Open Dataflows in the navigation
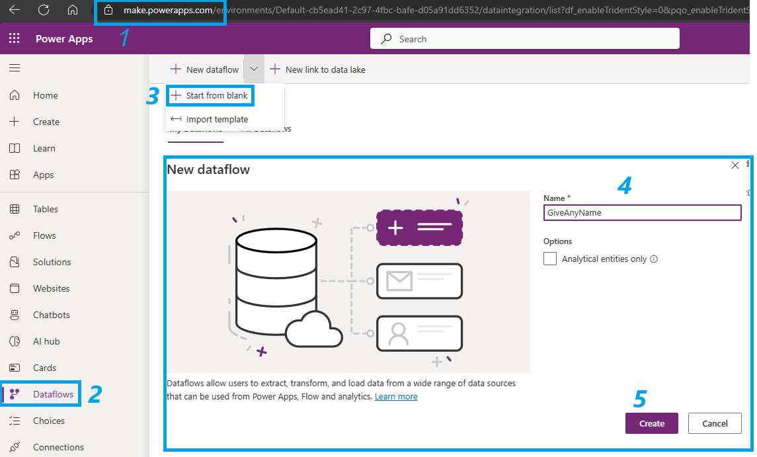 tap(53, 394)
